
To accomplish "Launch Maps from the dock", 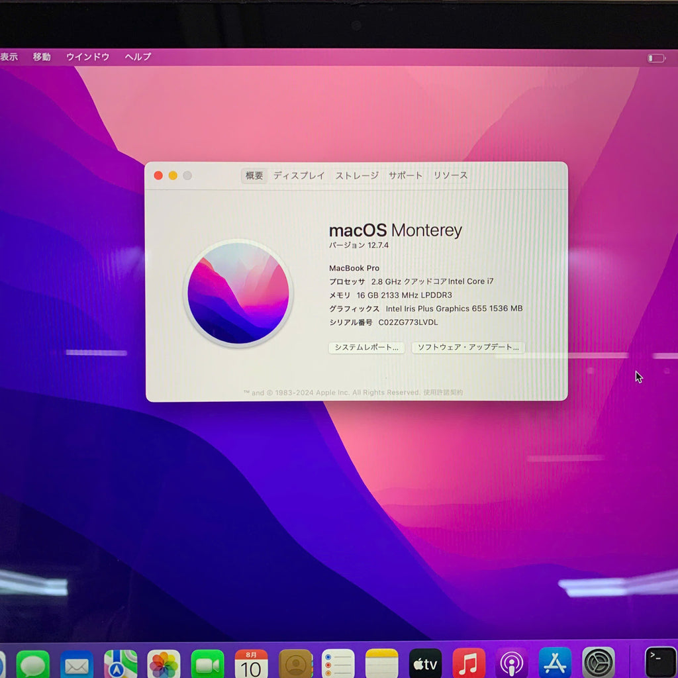I will click(121, 663).
